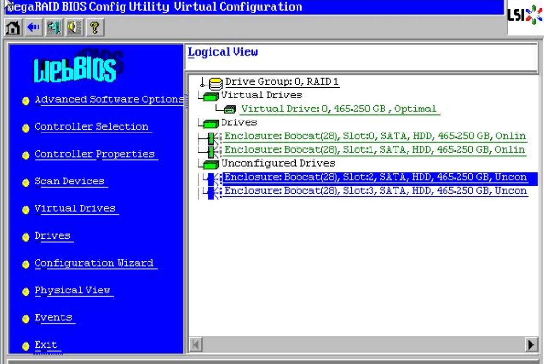Click the Logical View heading link
544x364 pixels.
tap(223, 52)
